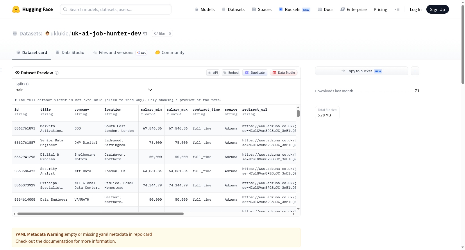Click the Embed button
Screen dimensions: 465x250
tap(231, 73)
